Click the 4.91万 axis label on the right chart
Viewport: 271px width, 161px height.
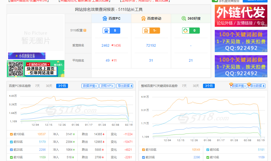[x=145, y=97]
